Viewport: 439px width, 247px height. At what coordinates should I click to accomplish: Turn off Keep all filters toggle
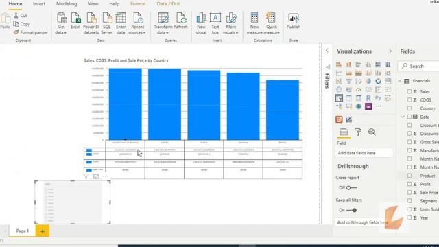coord(351,210)
